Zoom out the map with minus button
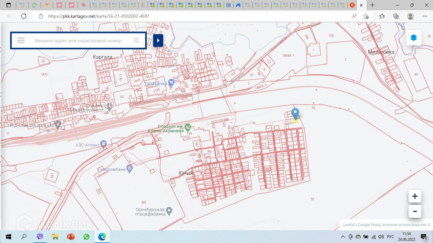433x243 pixels. [415, 212]
